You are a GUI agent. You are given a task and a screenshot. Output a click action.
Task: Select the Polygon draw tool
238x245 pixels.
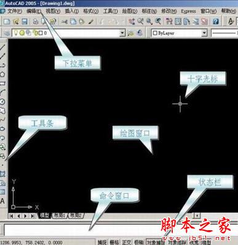(x=2, y=74)
